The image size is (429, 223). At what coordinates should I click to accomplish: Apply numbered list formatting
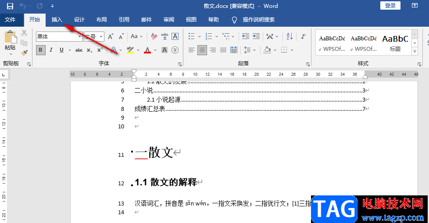tap(209, 36)
